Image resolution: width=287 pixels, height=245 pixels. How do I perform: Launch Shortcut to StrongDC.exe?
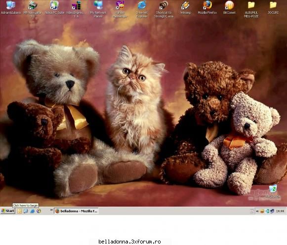(164, 9)
